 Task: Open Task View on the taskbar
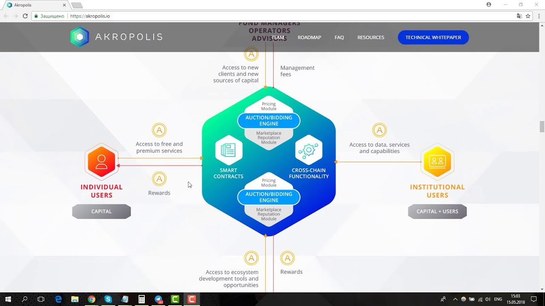point(41,299)
